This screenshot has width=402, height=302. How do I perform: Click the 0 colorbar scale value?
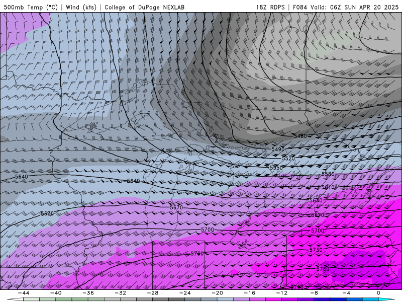point(378,293)
